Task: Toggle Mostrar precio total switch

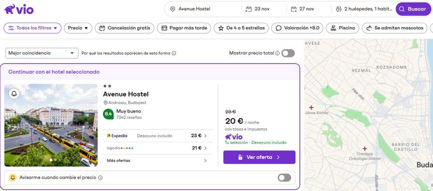Action: 288,53
